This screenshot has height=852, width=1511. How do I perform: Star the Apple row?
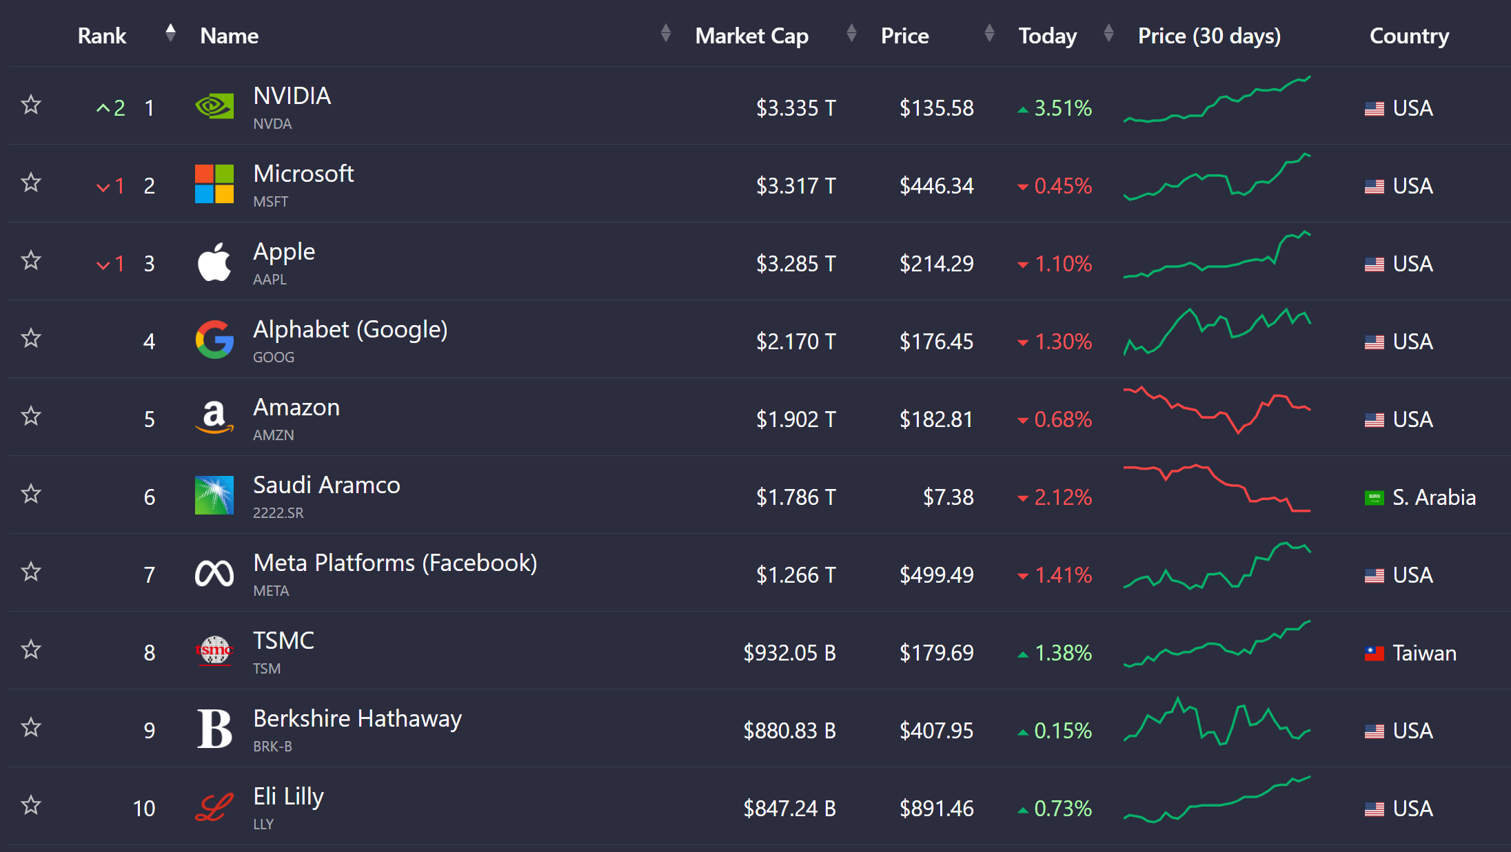[x=31, y=261]
